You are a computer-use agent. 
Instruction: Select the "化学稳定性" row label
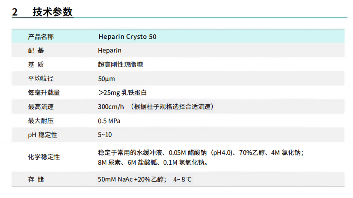pyautogui.click(x=44, y=157)
